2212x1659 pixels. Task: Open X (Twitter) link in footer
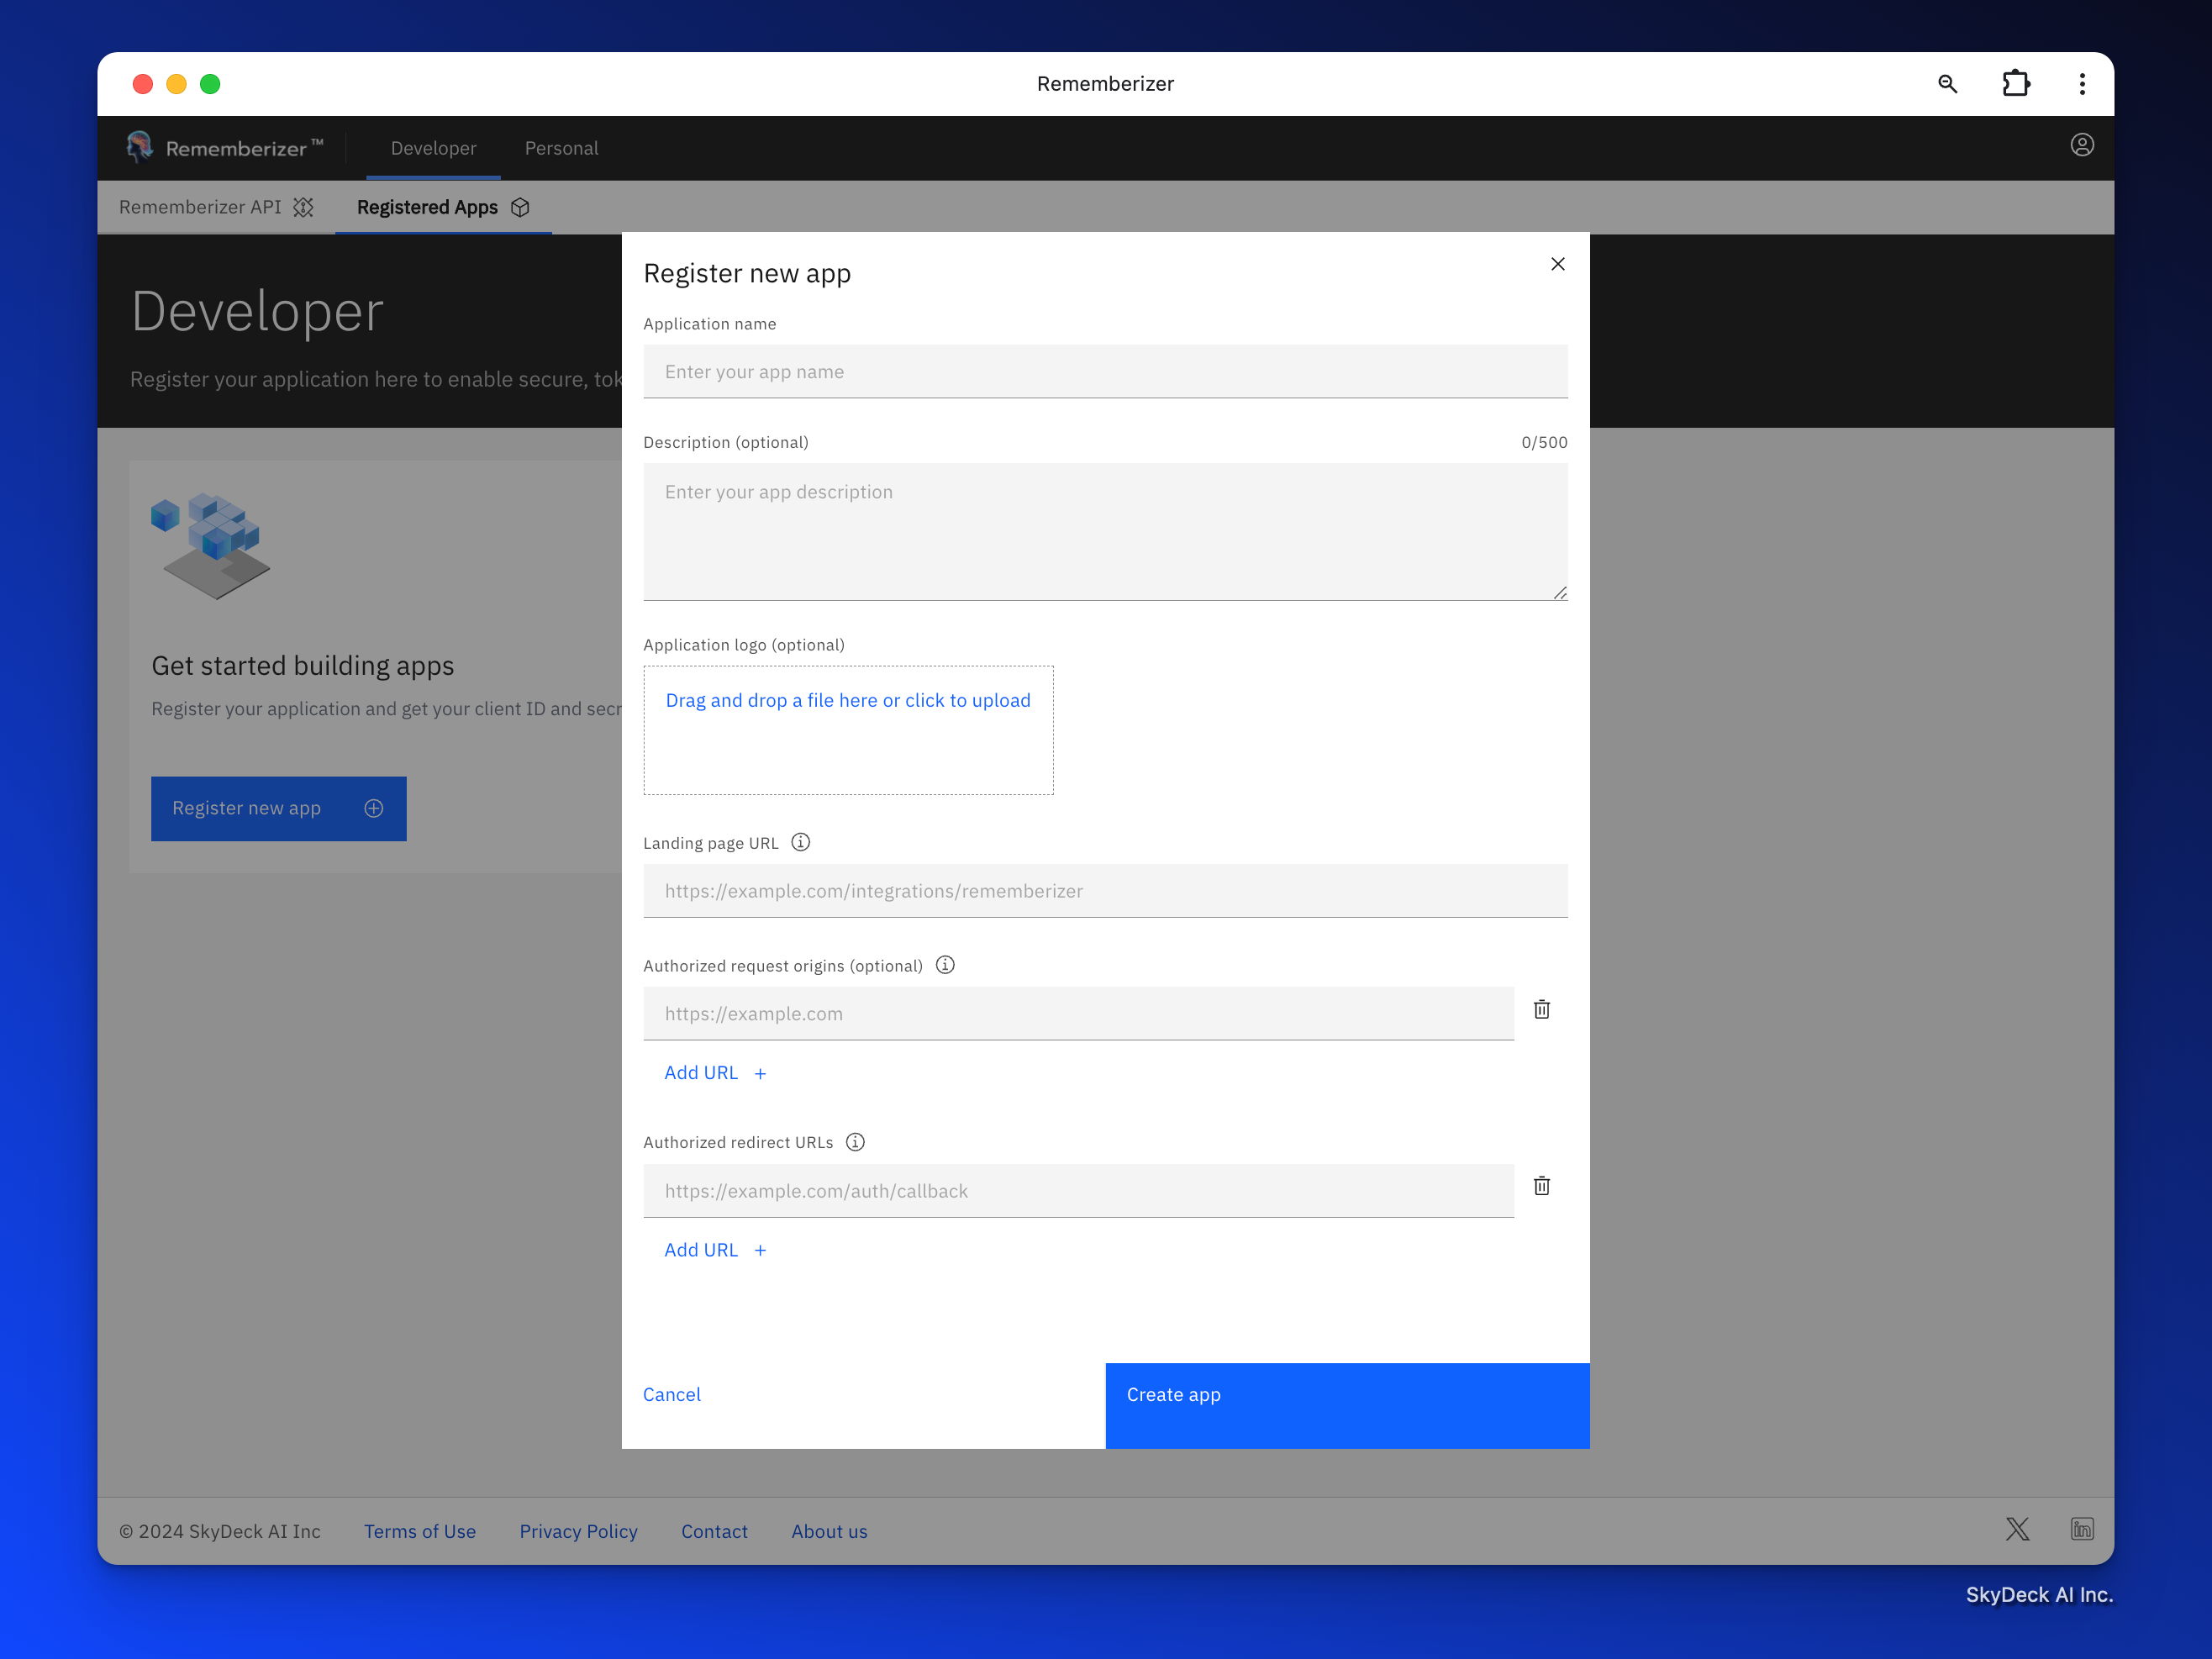coord(2017,1529)
